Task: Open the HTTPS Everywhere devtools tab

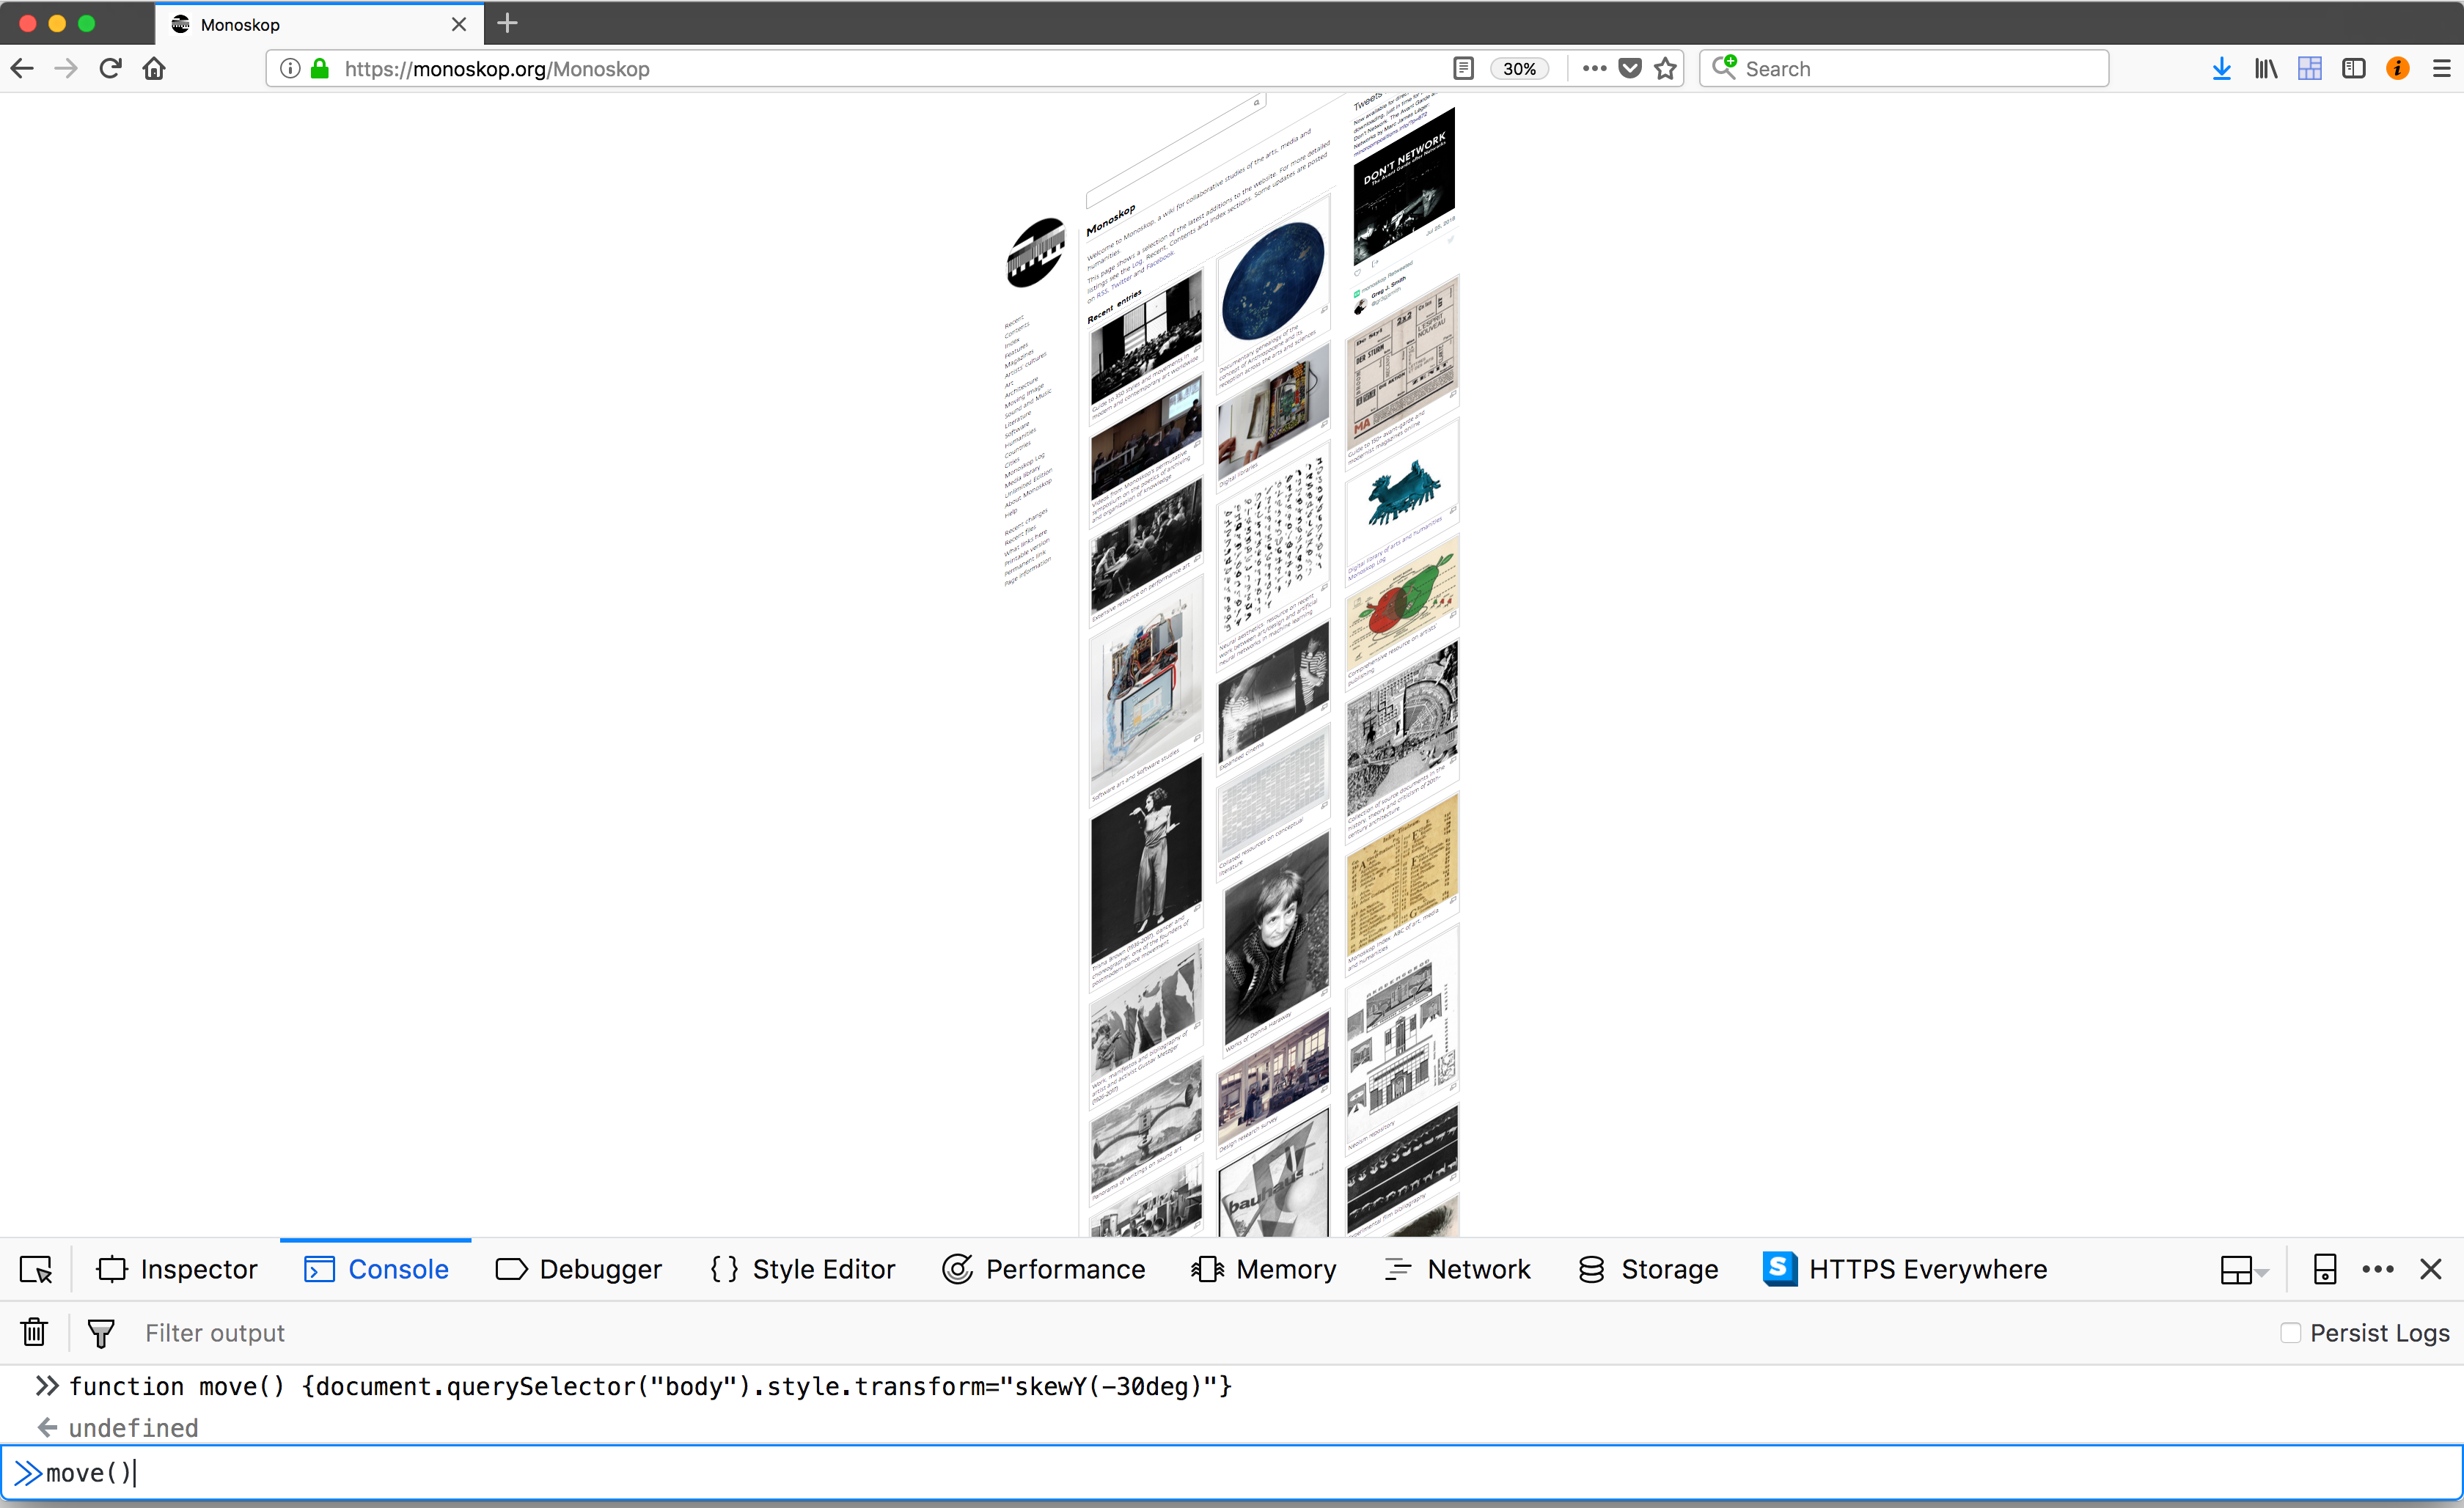Action: (x=1905, y=1269)
